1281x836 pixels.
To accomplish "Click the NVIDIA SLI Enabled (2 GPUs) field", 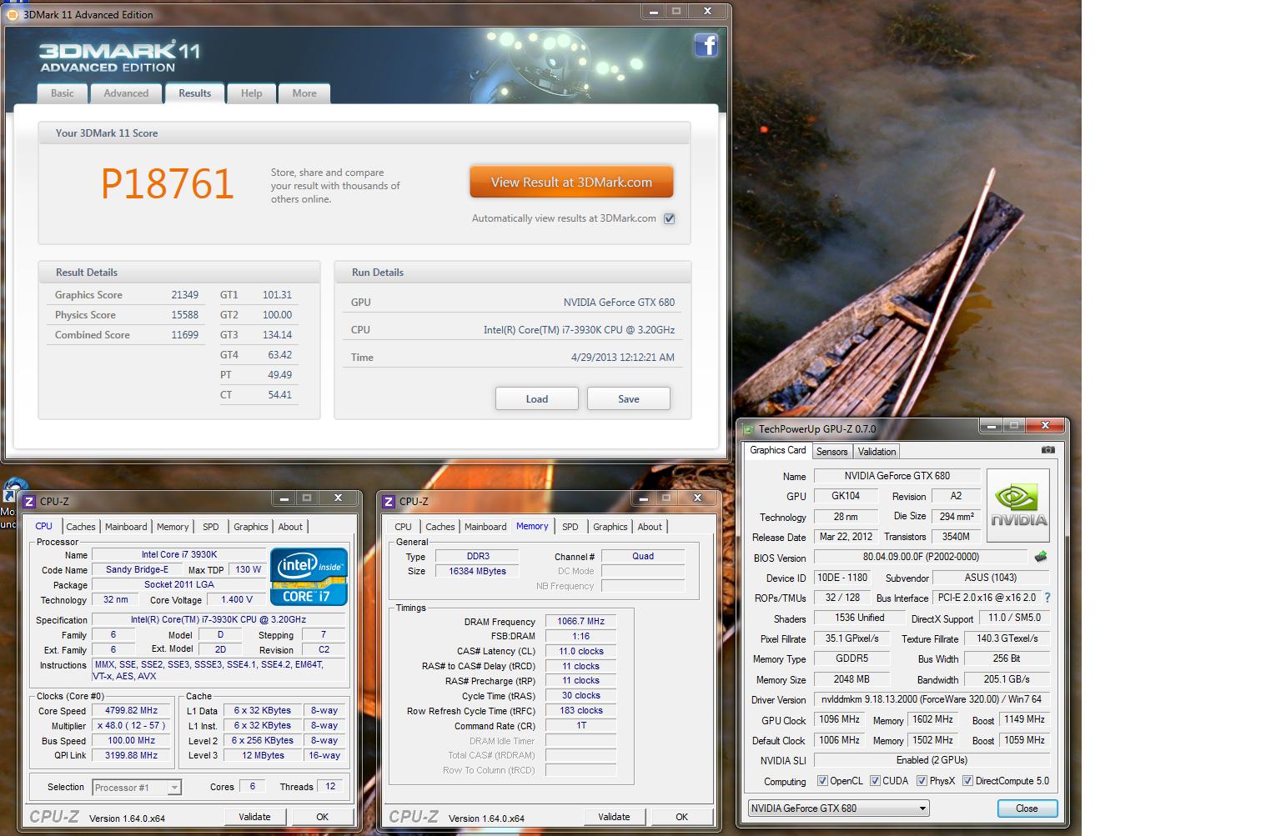I will (x=931, y=760).
